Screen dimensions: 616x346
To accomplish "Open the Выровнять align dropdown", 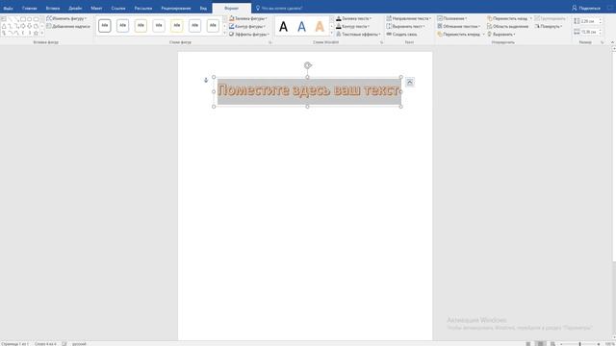I will pos(501,35).
